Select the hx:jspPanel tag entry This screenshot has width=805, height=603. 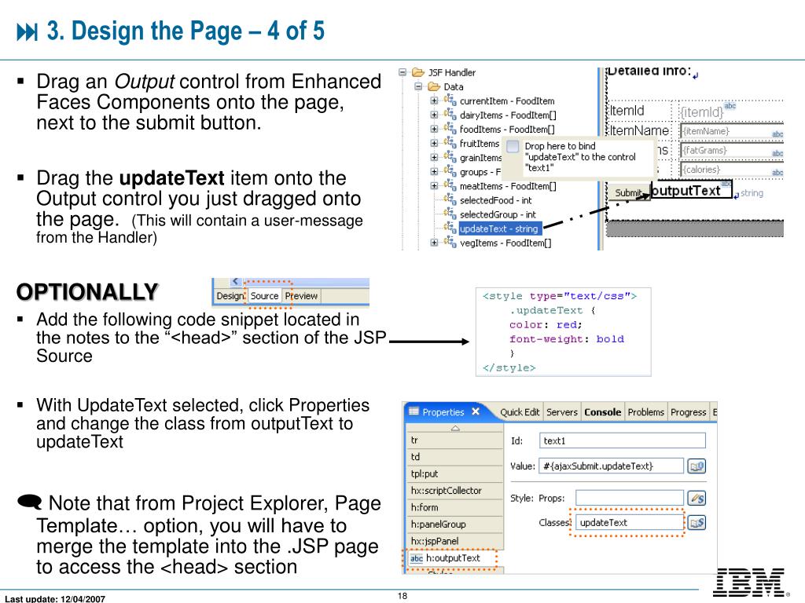(455, 542)
